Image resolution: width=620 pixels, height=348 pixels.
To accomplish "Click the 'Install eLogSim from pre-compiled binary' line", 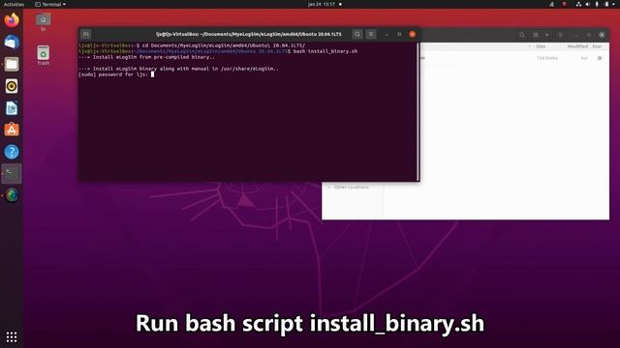I will 146,57.
